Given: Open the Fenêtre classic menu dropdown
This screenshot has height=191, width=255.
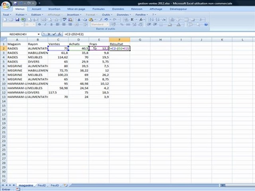Looking at the screenshot, I should (142, 15).
